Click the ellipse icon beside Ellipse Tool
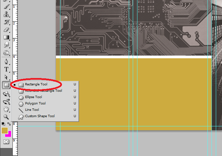 click(21, 98)
